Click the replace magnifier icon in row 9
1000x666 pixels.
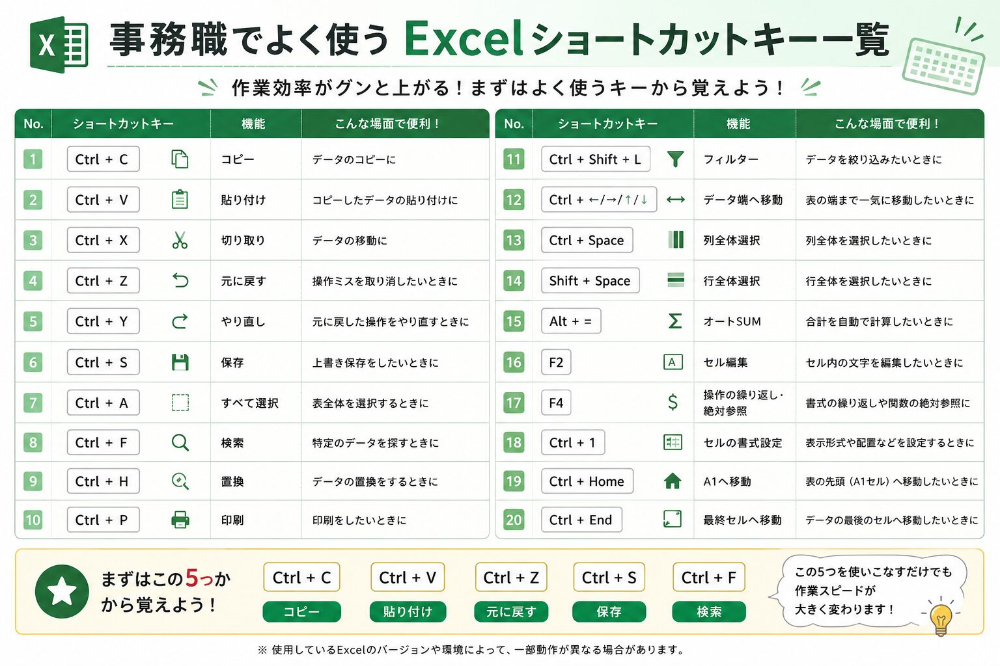[180, 481]
